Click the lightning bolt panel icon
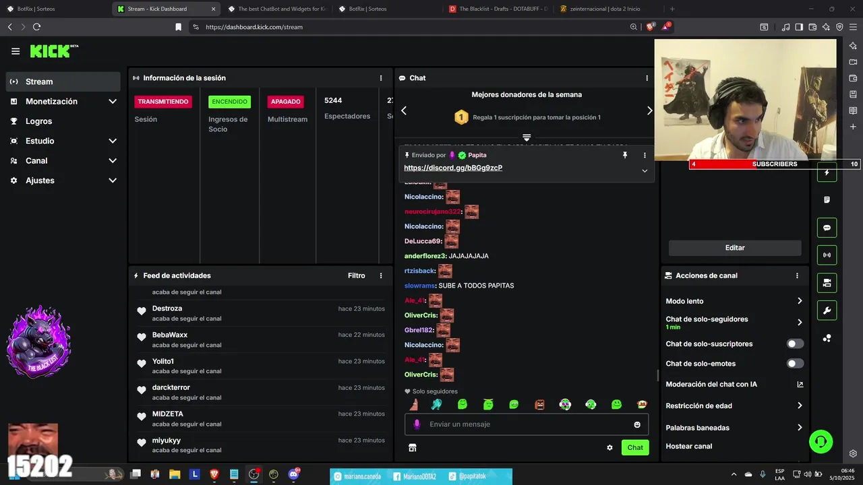863x485 pixels. [x=827, y=172]
